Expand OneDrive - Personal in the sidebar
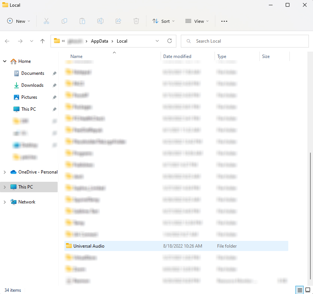This screenshot has width=313, height=294. click(x=4, y=172)
